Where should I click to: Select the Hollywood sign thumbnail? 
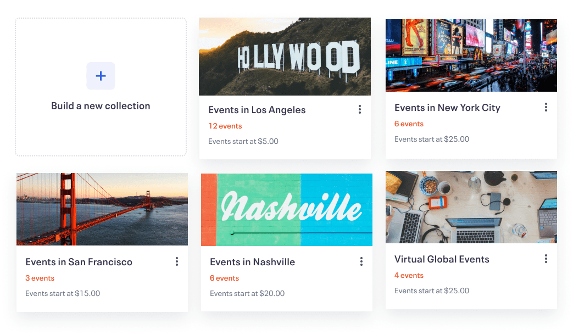coord(285,57)
